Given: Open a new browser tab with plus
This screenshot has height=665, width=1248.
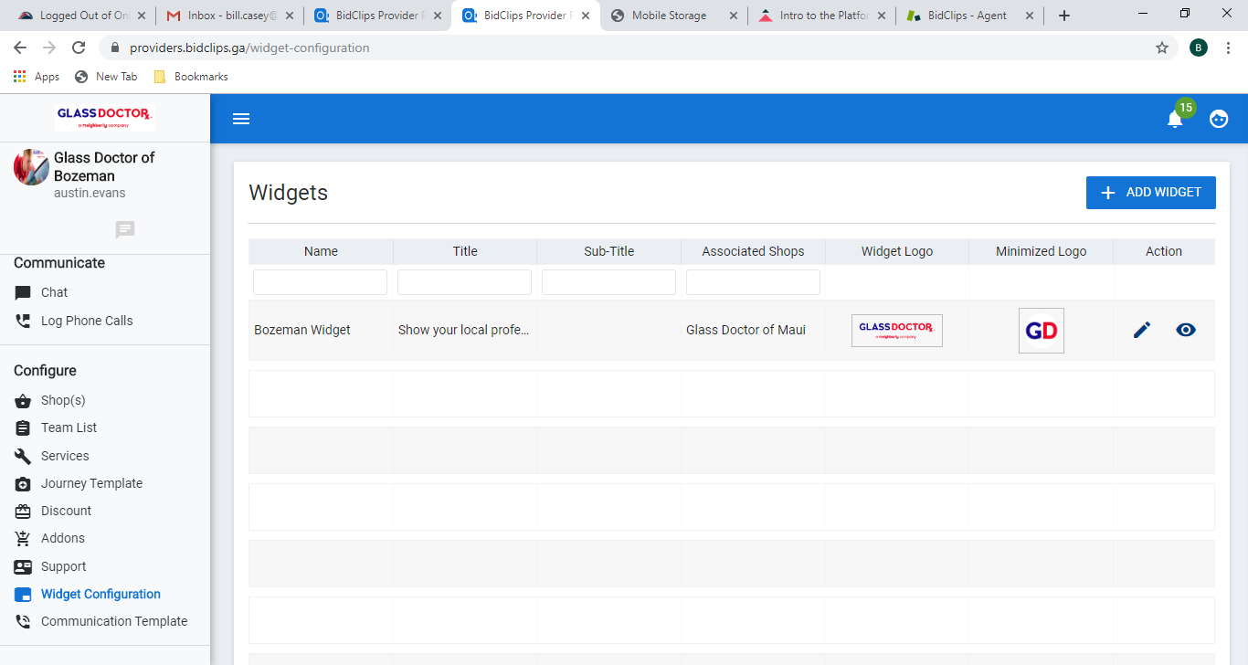Looking at the screenshot, I should pyautogui.click(x=1064, y=16).
